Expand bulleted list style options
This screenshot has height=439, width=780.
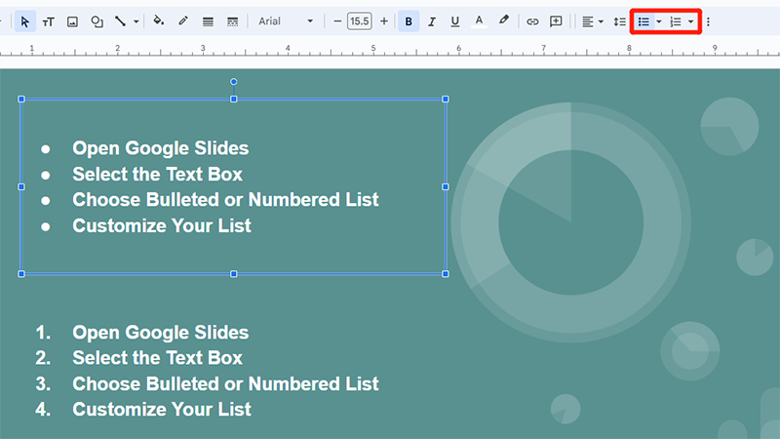click(659, 21)
